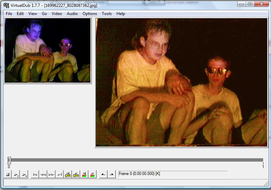Open the Tools menu
The height and width of the screenshot is (190, 271).
[x=107, y=14]
